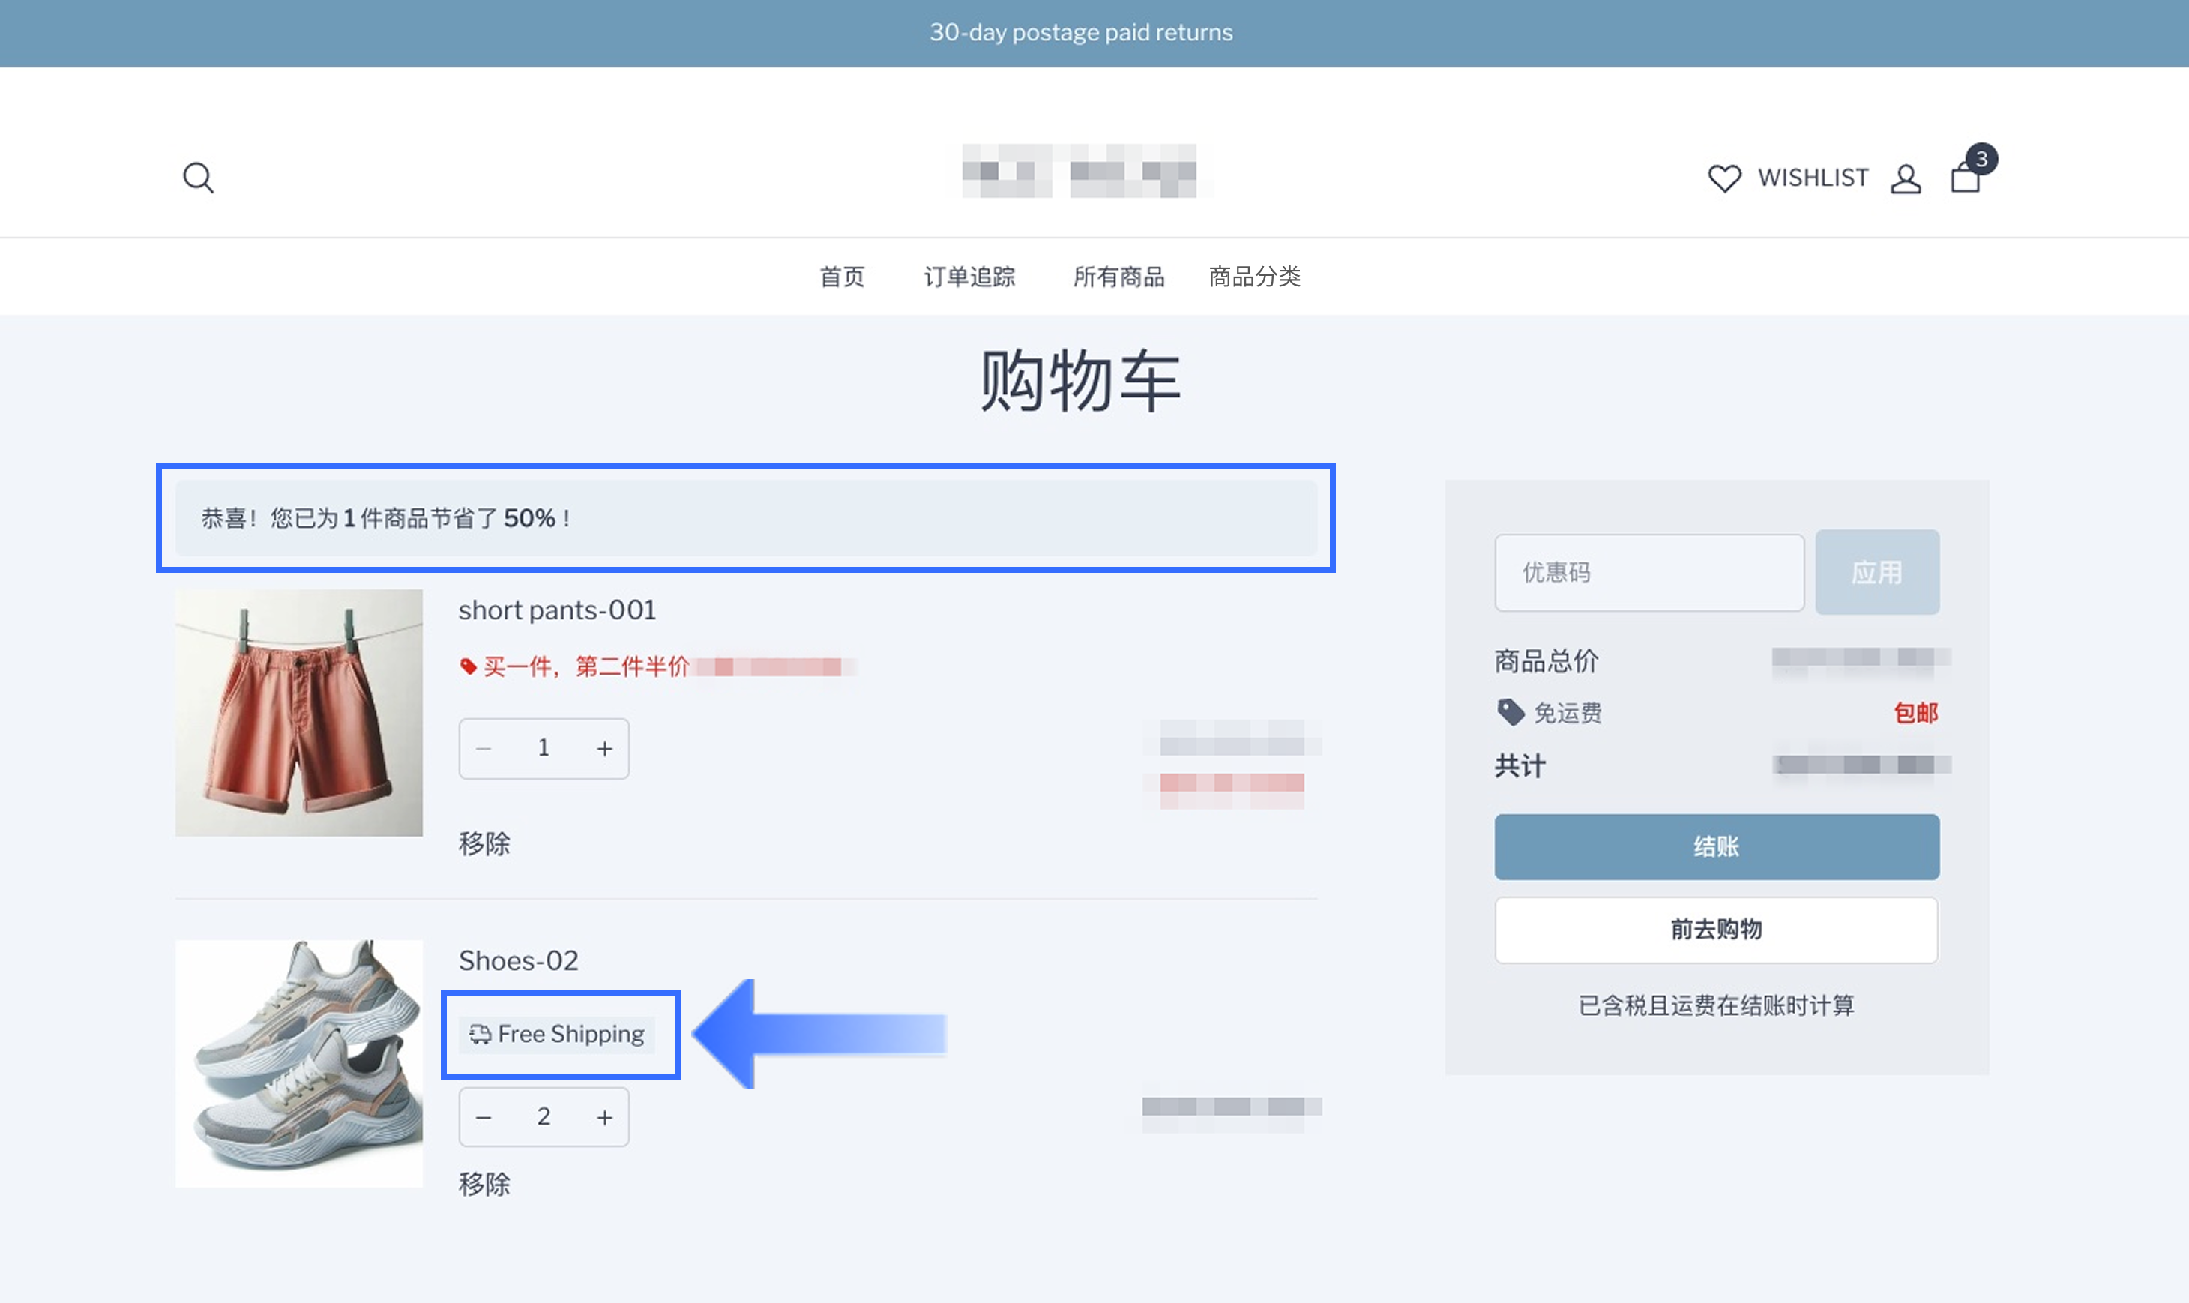
Task: Open the search magnifier icon
Action: click(199, 178)
